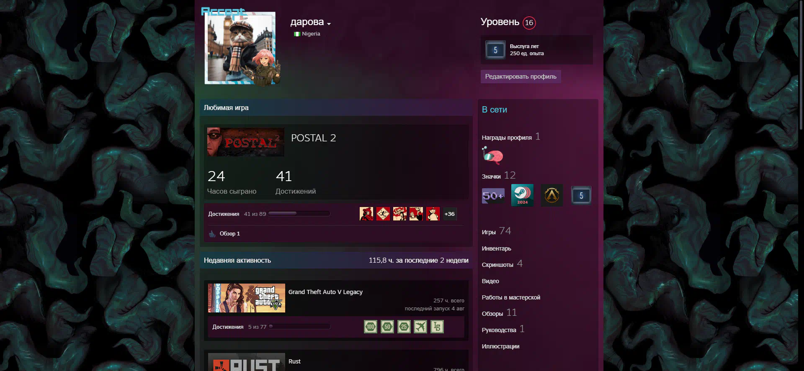Click the Выслуга лет 5 badge icon
This screenshot has width=804, height=371.
pyautogui.click(x=495, y=50)
